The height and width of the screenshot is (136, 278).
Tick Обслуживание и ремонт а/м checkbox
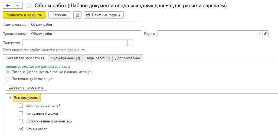pyautogui.click(x=21, y=121)
